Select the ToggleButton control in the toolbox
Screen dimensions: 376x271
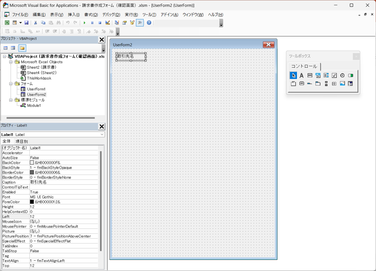click(350, 75)
